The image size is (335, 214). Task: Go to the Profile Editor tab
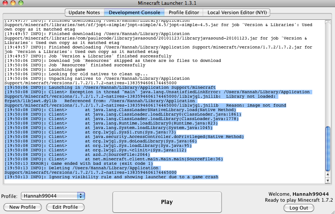[x=184, y=12]
